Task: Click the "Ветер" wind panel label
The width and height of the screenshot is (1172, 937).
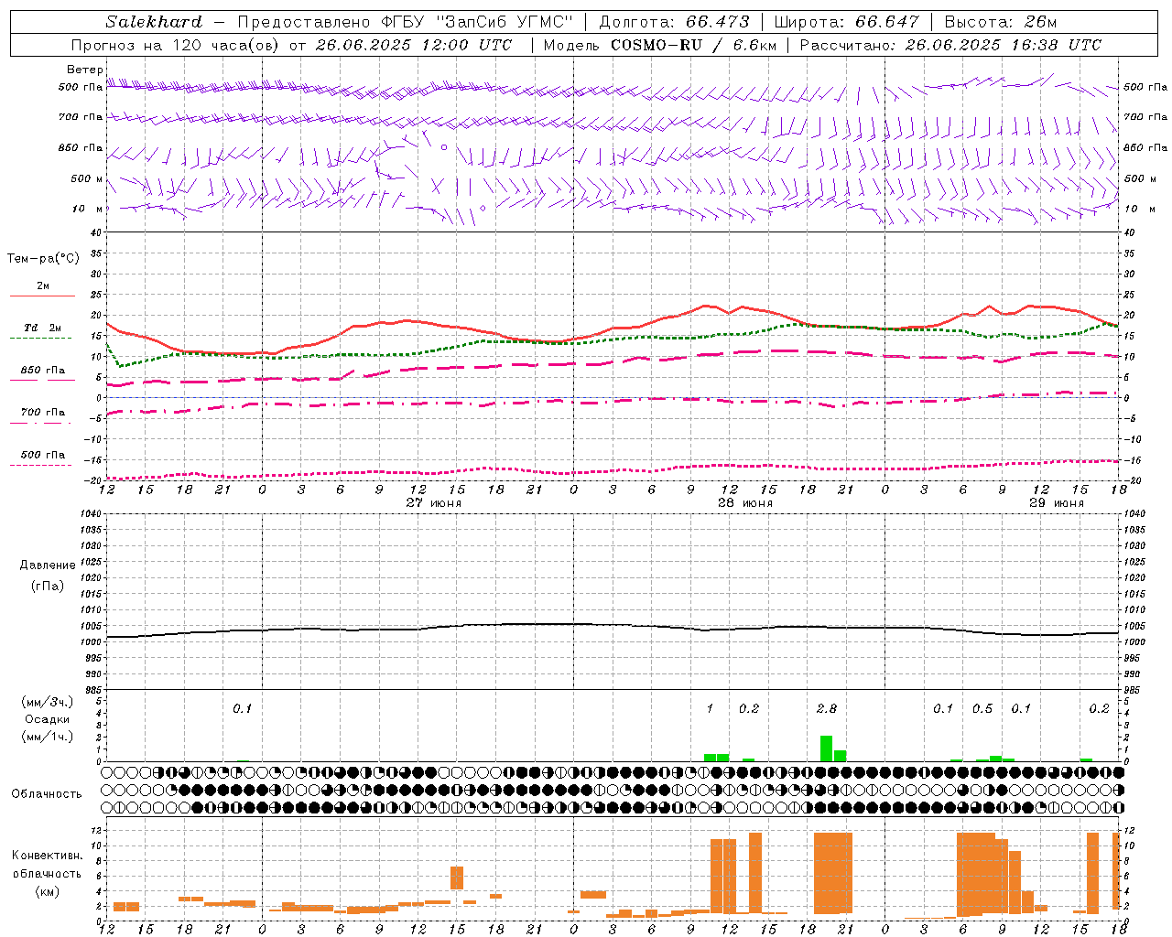Action: [84, 70]
